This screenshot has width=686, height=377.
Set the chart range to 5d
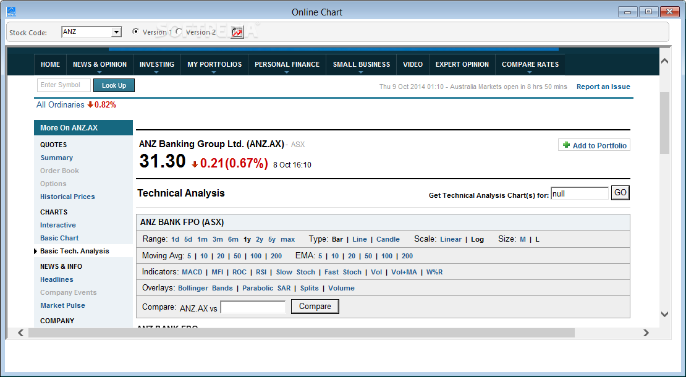coord(188,239)
